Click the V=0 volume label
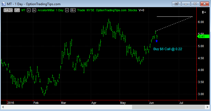The height and width of the screenshot is (111, 211). click(x=141, y=10)
